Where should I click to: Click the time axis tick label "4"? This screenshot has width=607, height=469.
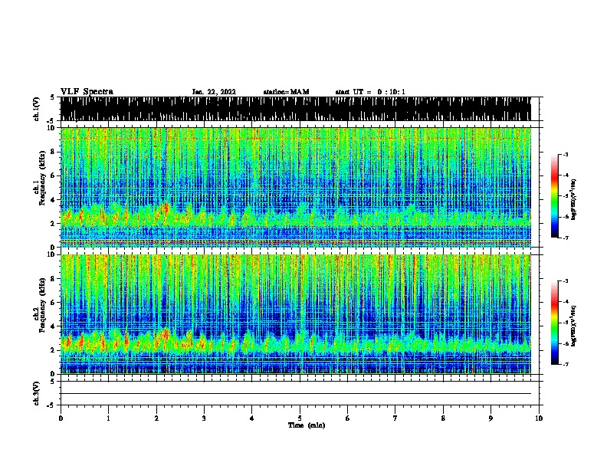252,418
